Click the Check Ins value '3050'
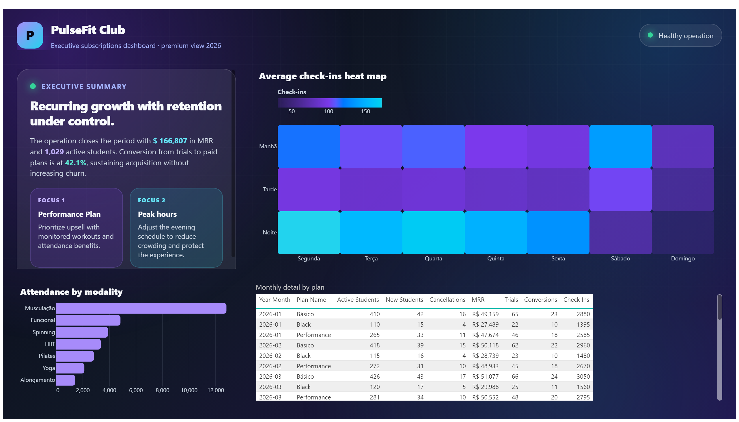This screenshot has height=422, width=739. point(583,377)
